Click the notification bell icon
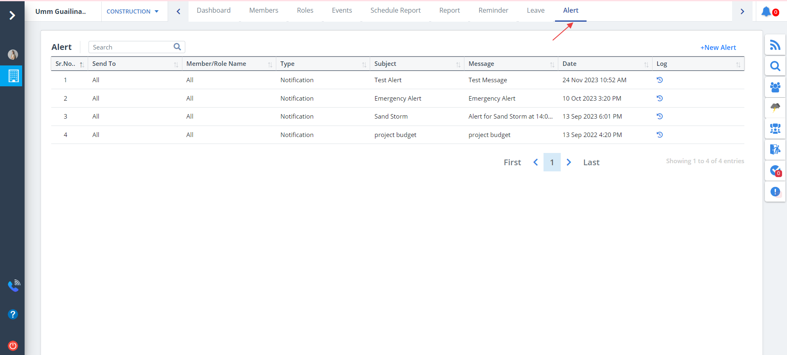Viewport: 787px width, 355px height. pyautogui.click(x=766, y=11)
